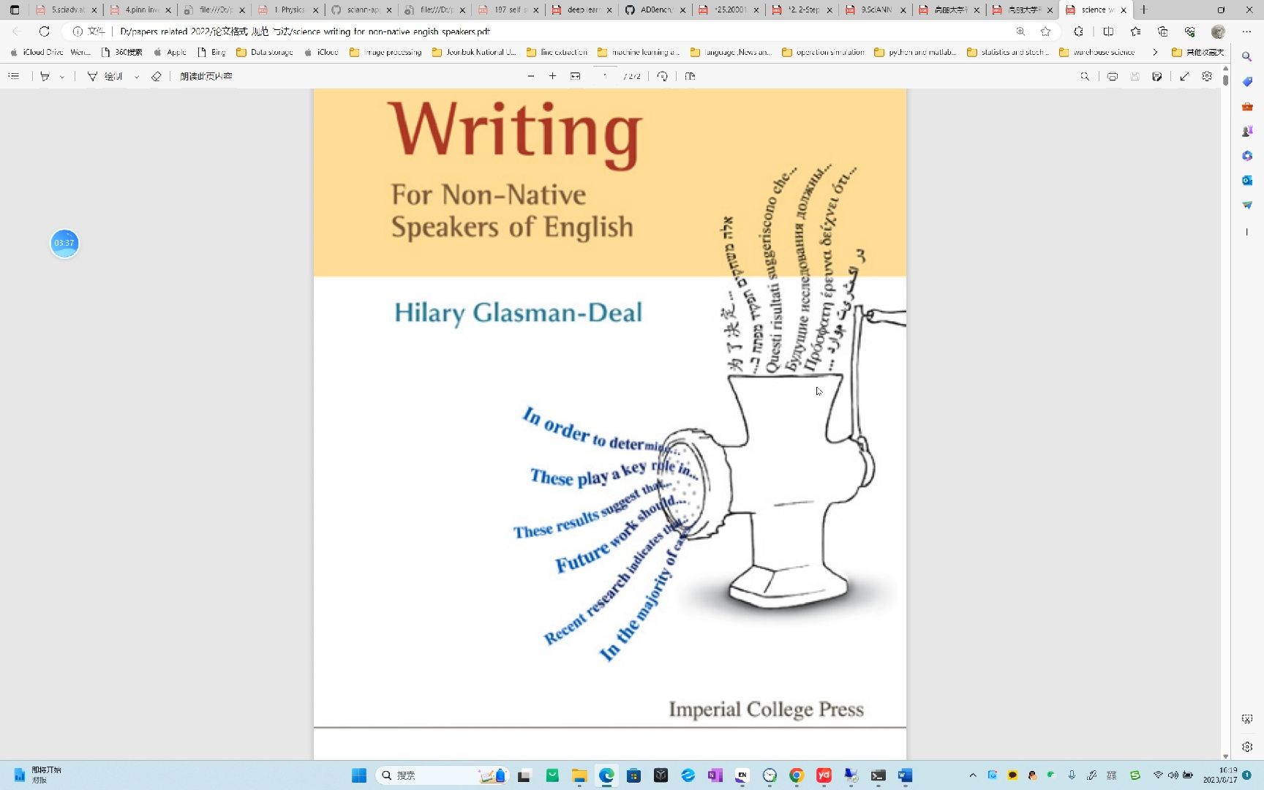
Task: Click the zoom indicator in address bar
Action: pyautogui.click(x=1020, y=31)
